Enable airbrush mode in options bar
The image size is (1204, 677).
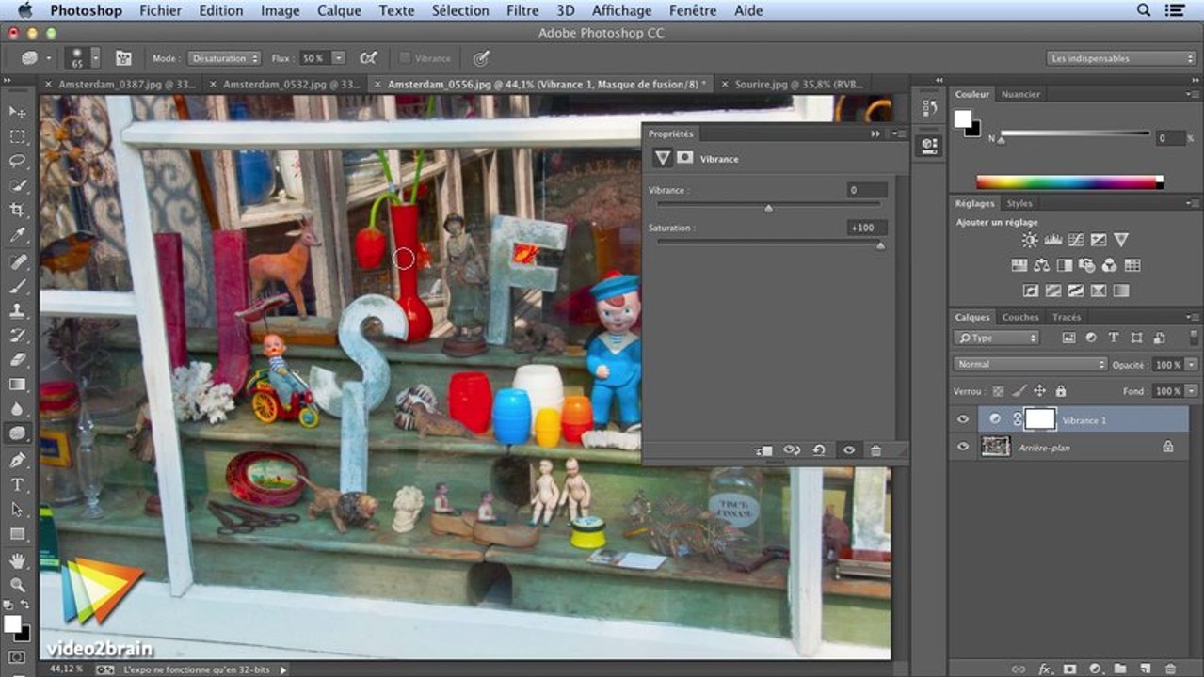368,58
